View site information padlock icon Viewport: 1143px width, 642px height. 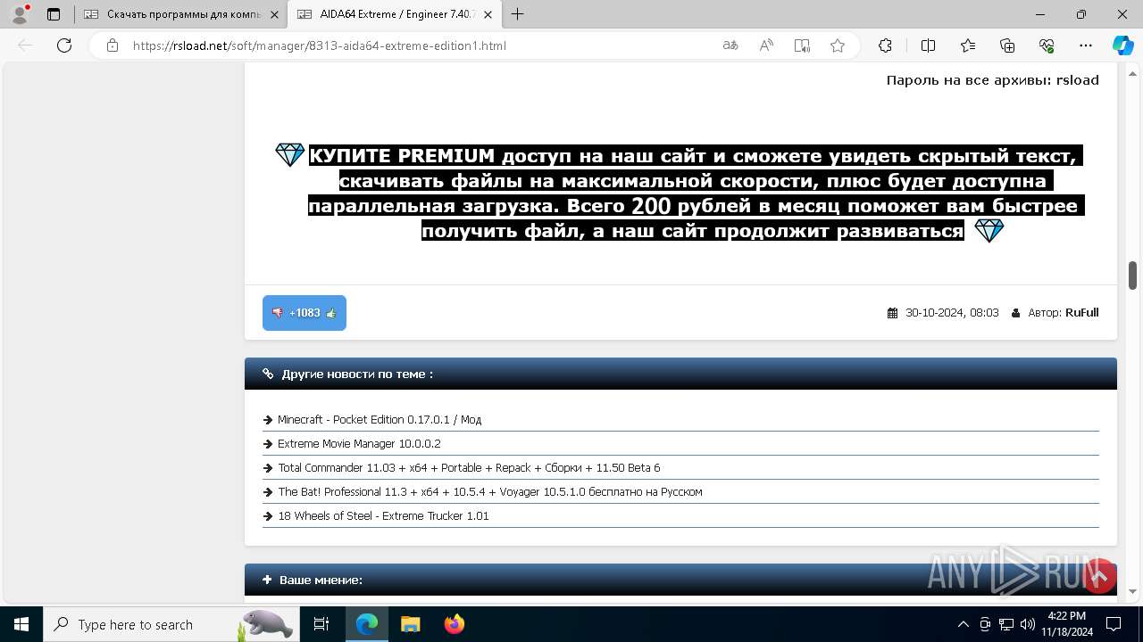pos(113,45)
